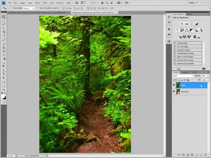This screenshot has height=158, width=211.
Task: Add a Photo Filter adjustment
Action: click(196, 30)
